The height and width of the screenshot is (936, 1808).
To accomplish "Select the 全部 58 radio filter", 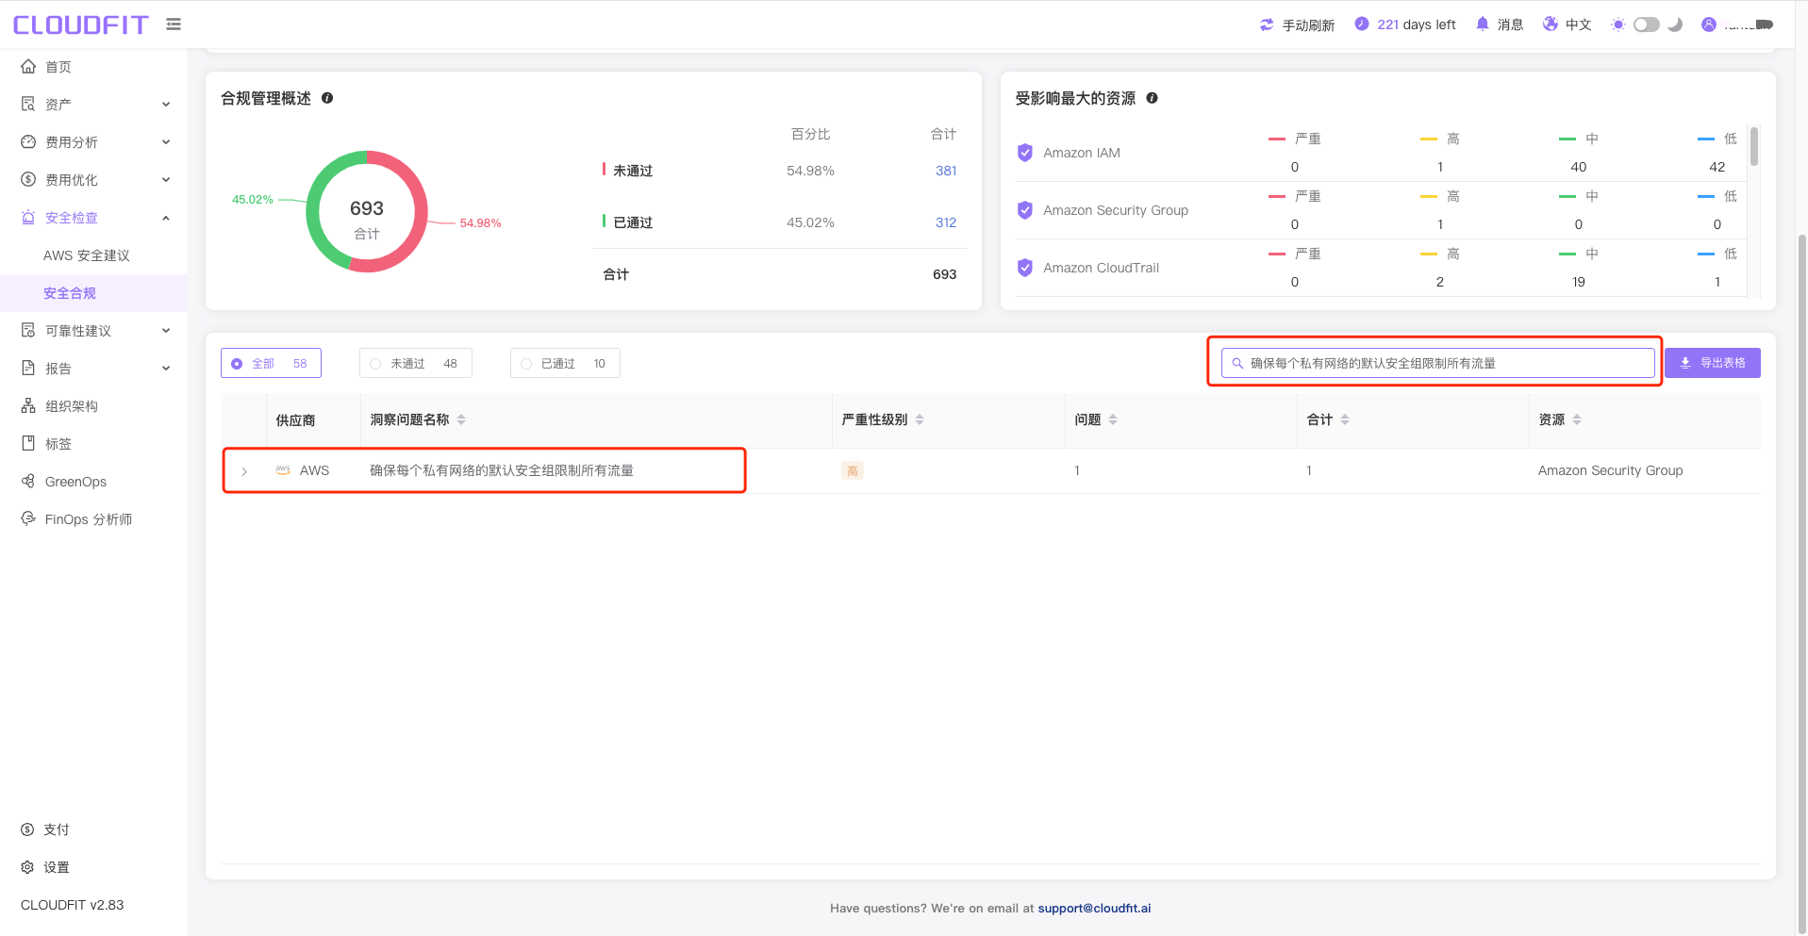I will [271, 363].
